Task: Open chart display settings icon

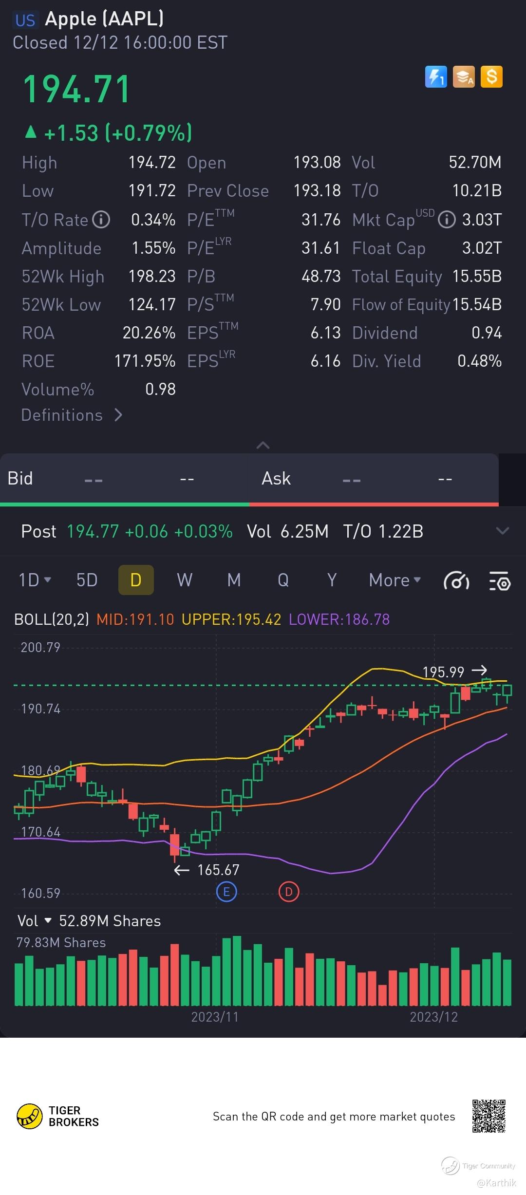Action: [x=499, y=580]
